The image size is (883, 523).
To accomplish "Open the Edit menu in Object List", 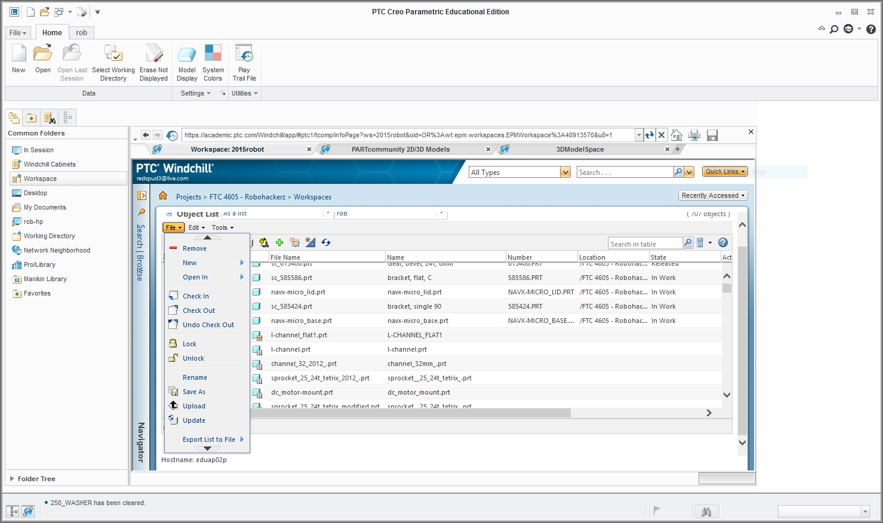I will (196, 227).
